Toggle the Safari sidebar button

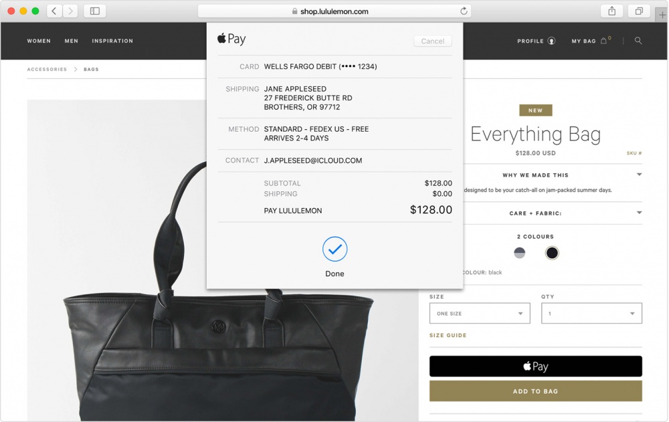point(95,11)
